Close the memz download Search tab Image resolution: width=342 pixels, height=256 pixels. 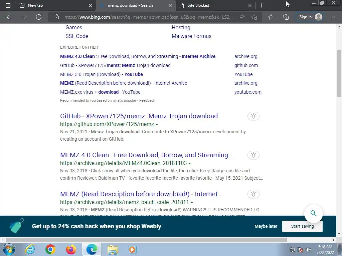(x=170, y=5)
